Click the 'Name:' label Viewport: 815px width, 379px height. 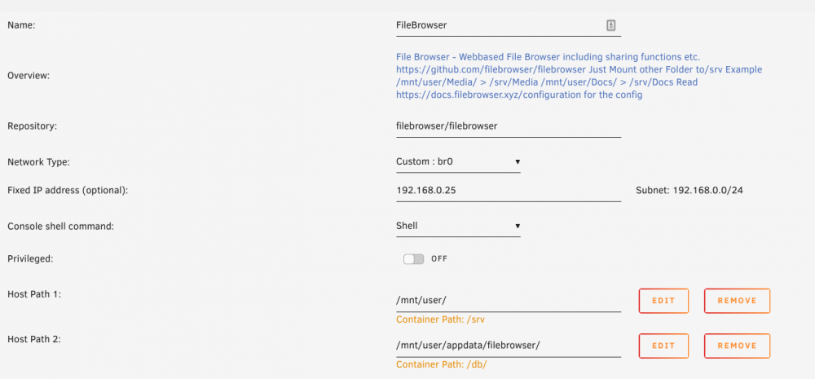(x=21, y=25)
